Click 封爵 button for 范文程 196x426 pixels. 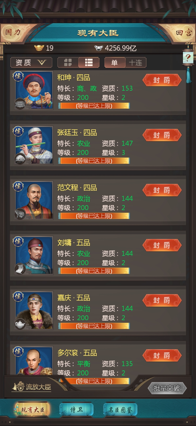pos(162,190)
